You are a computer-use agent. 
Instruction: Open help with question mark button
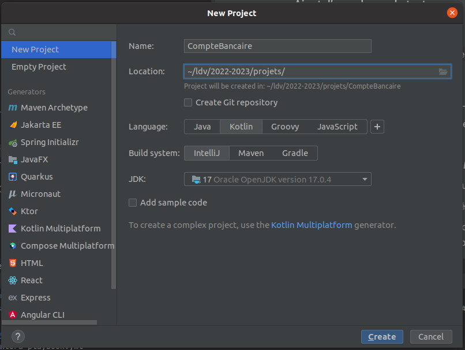pos(18,336)
